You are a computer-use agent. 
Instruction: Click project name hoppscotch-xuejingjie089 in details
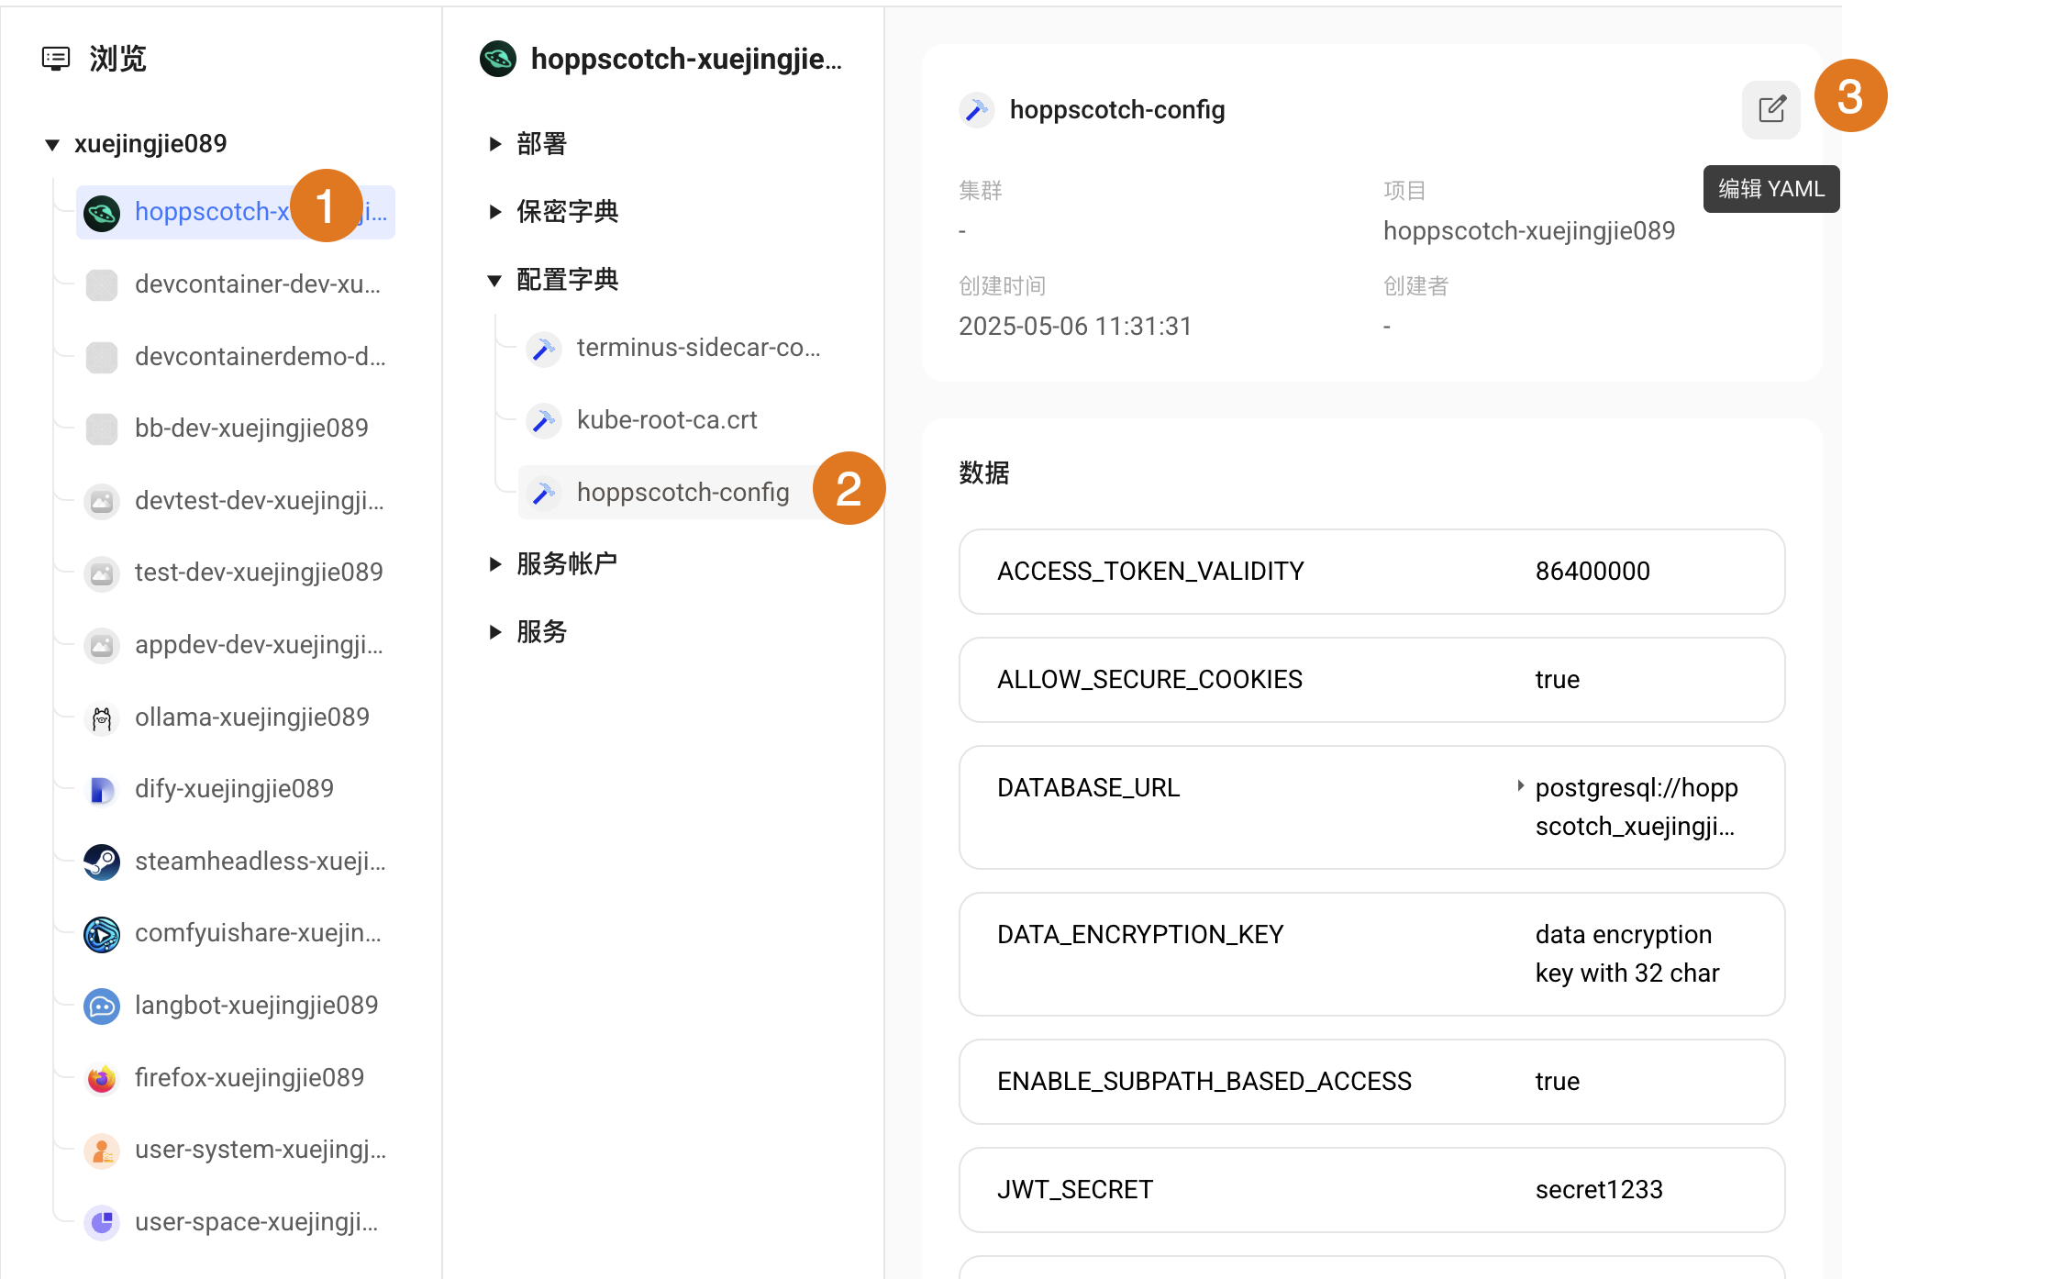(1529, 231)
